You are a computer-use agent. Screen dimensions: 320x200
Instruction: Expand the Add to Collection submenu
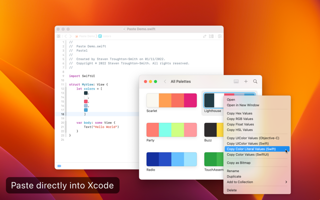pos(257,182)
